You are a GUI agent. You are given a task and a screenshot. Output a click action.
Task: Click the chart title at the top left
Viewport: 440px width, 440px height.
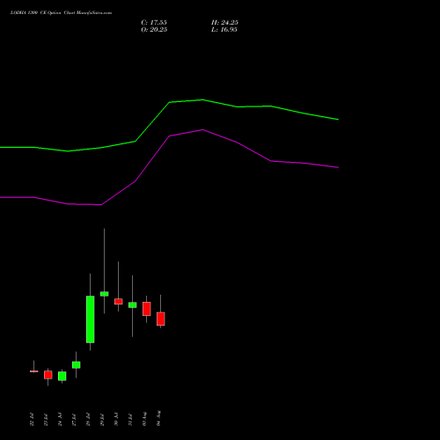[61, 13]
